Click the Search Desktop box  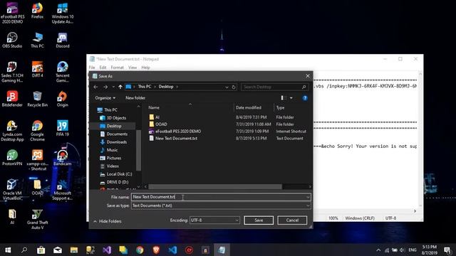point(274,87)
